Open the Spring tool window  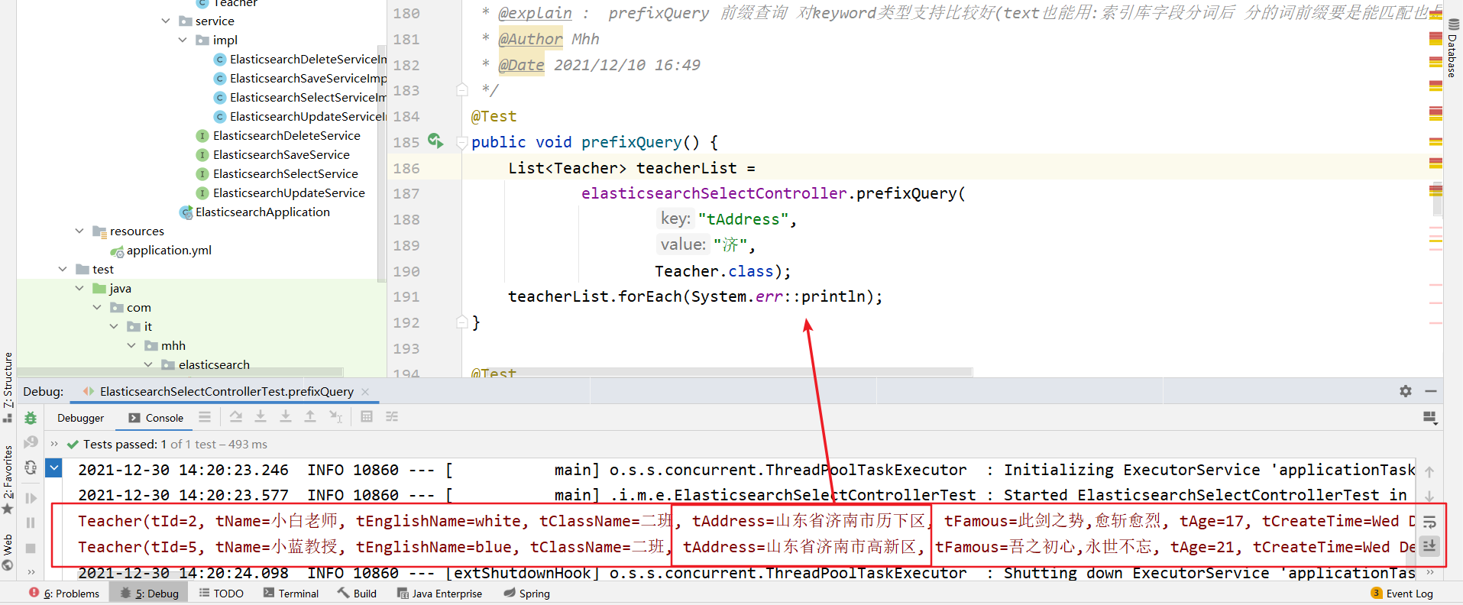pyautogui.click(x=526, y=594)
